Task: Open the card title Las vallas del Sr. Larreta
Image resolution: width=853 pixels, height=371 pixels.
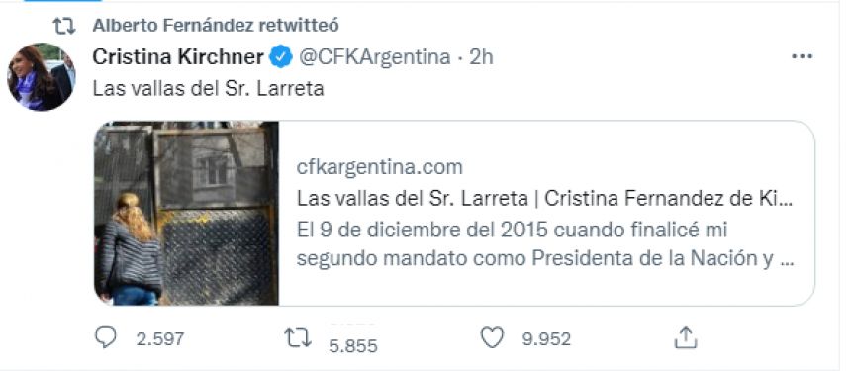Action: [544, 199]
